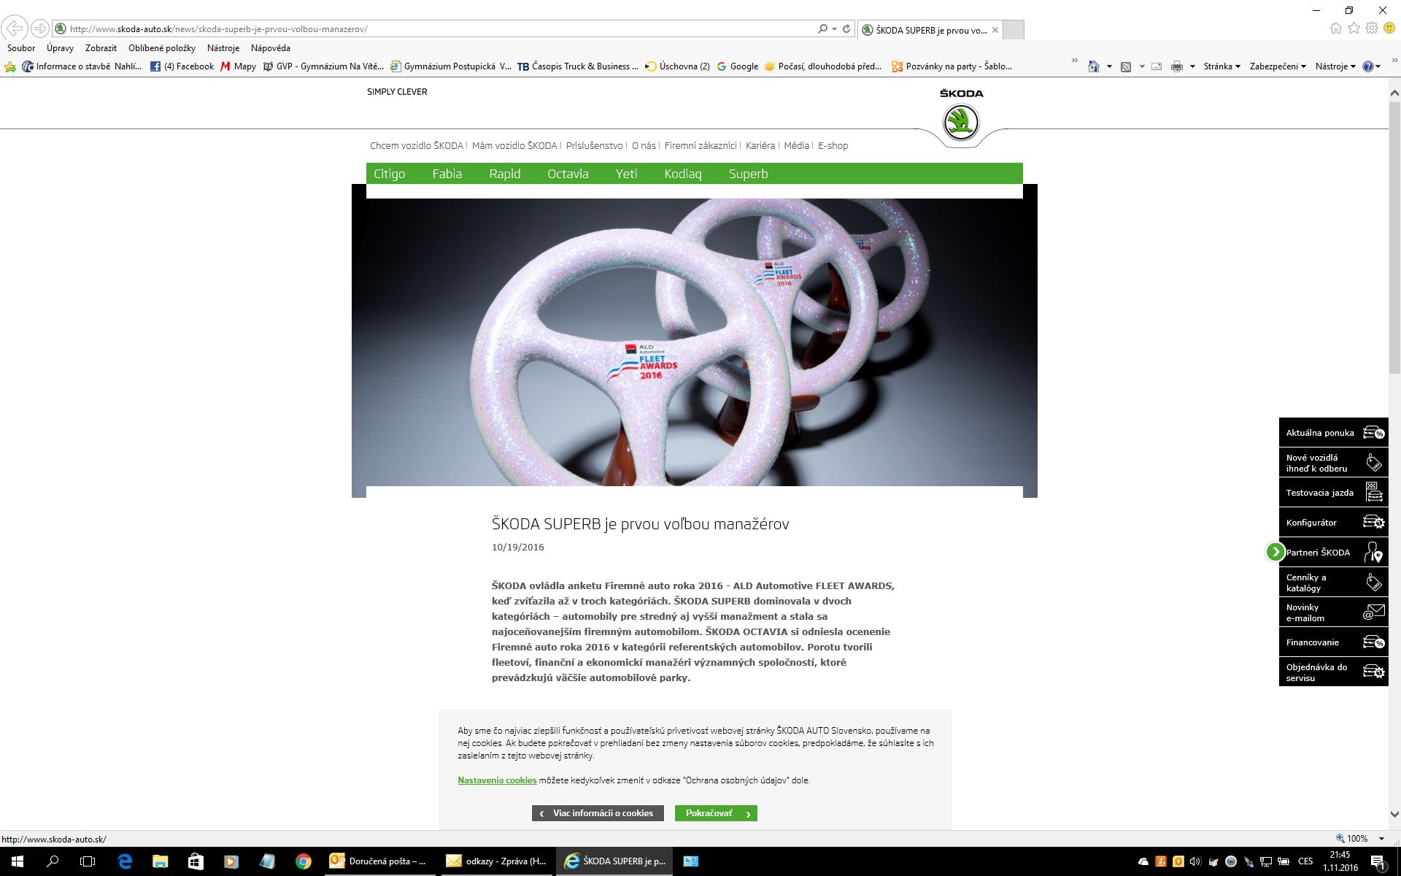Open the Stránka dropdown menu
Screen dimensions: 1401x876
[1222, 66]
